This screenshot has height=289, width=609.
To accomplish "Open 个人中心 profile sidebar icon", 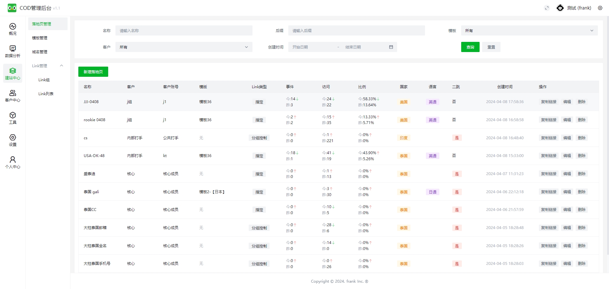I will coord(13,162).
